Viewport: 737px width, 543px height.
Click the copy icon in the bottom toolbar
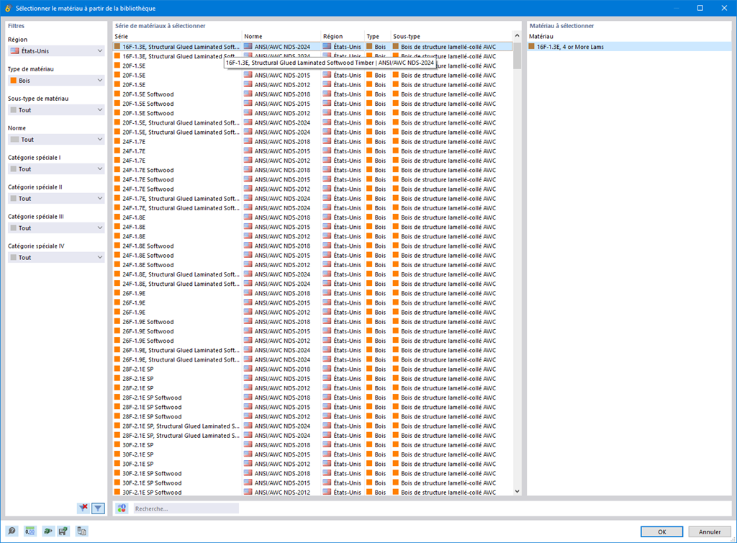[81, 531]
